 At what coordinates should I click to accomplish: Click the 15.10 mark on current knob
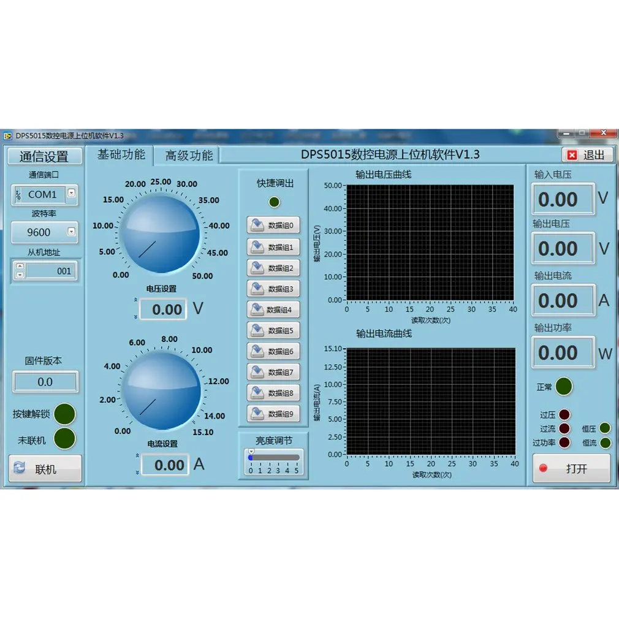pos(203,432)
